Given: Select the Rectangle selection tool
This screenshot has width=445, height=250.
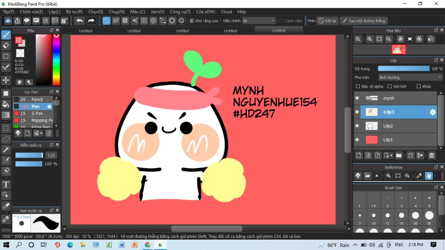Looking at the screenshot, I should tap(6, 128).
